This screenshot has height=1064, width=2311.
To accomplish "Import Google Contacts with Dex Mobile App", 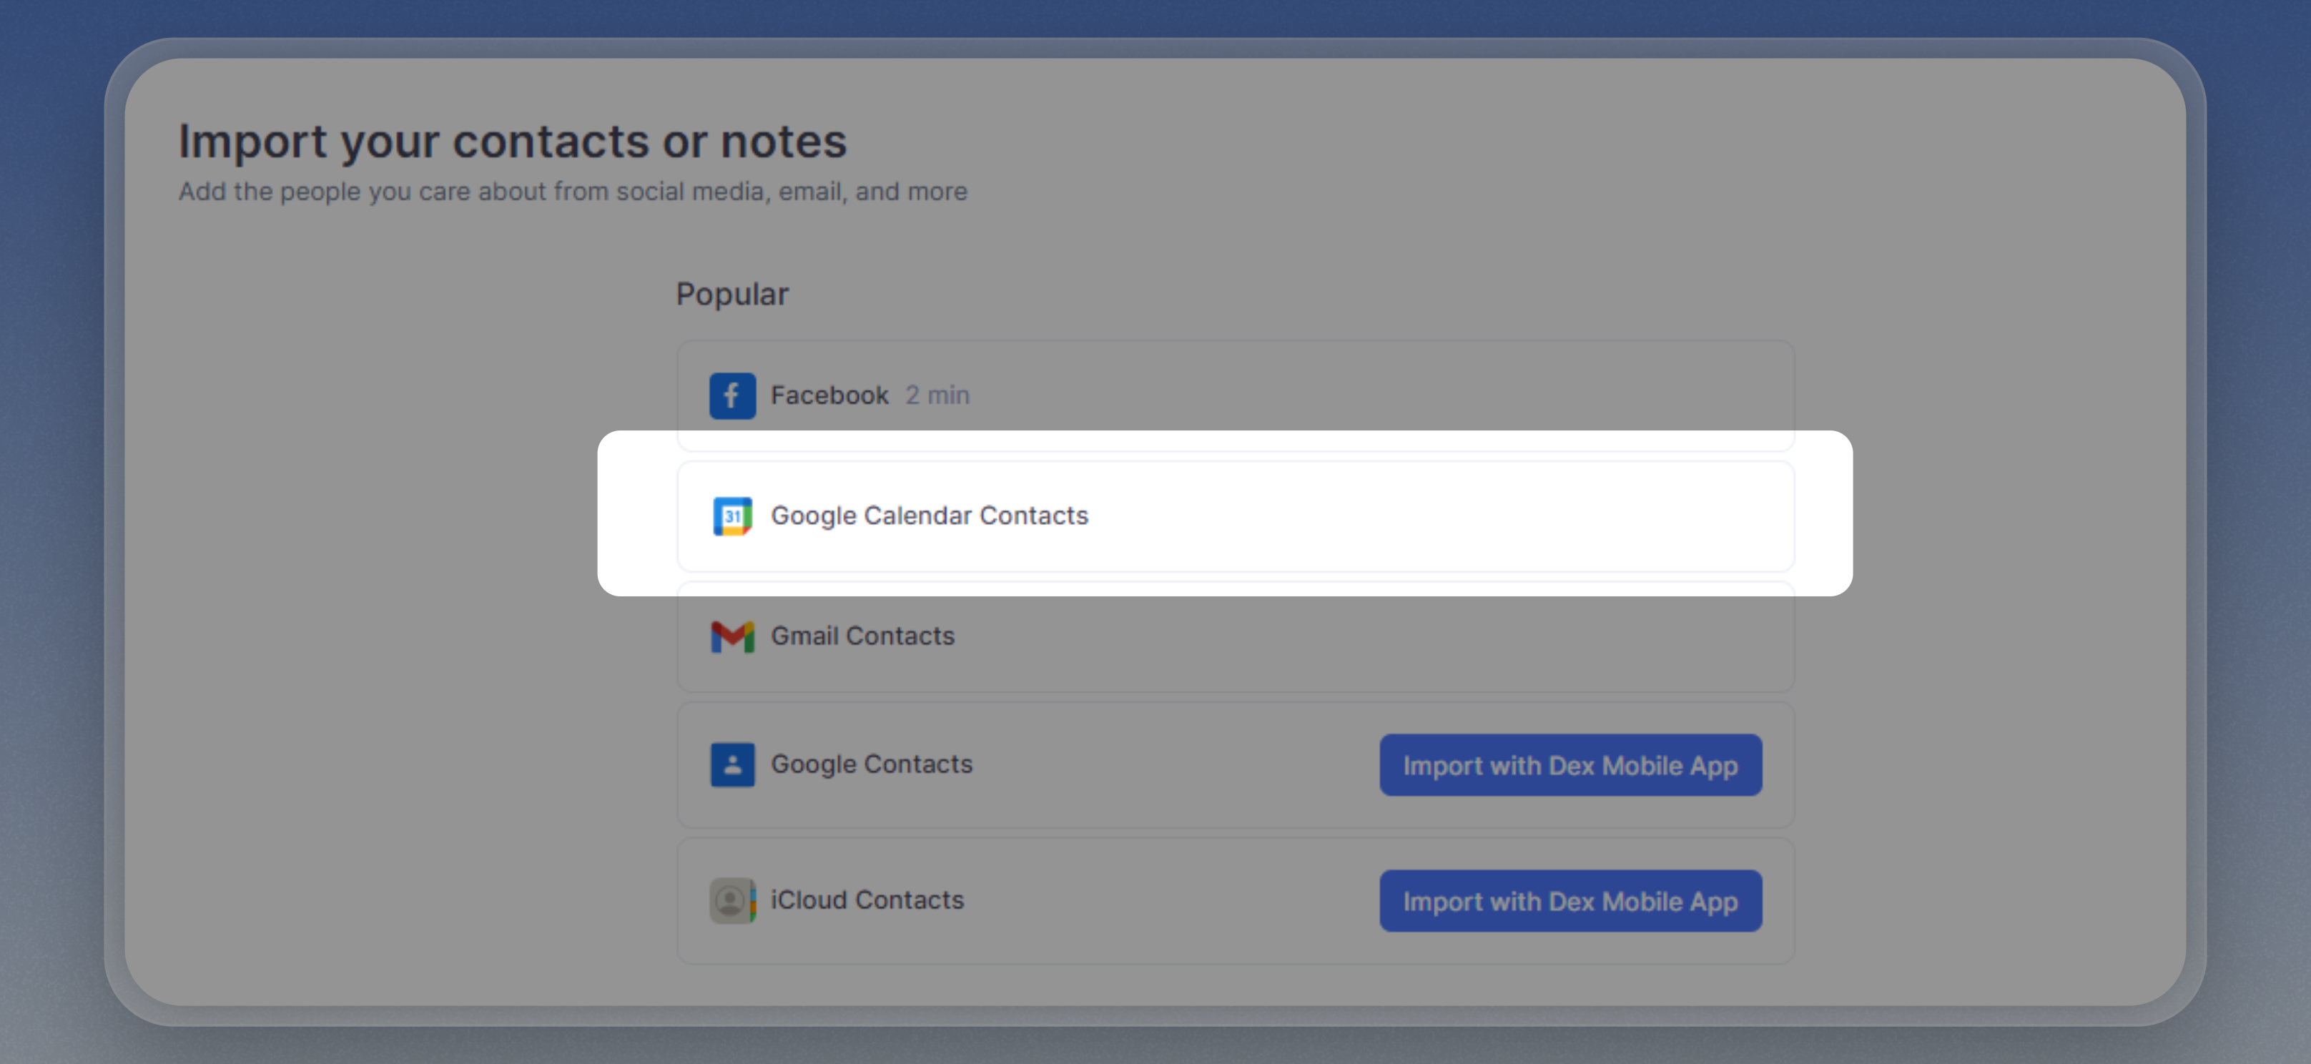I will coord(1569,765).
